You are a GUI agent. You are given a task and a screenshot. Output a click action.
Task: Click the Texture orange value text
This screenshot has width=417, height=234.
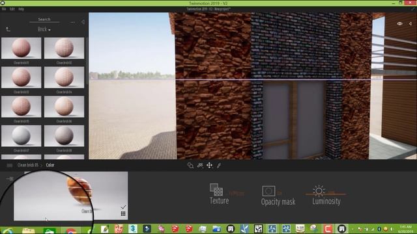pos(237,194)
